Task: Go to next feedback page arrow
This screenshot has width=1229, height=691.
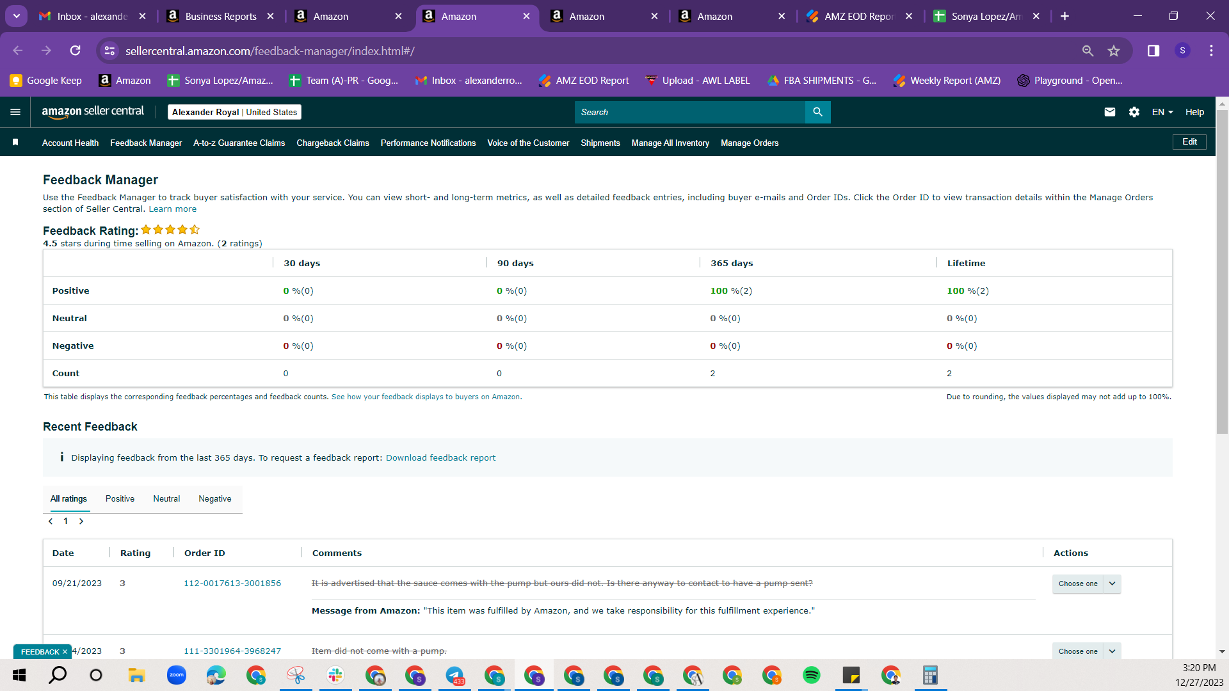Action: coord(81,521)
